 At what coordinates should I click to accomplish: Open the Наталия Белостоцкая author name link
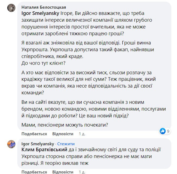pyautogui.click(x=44, y=7)
